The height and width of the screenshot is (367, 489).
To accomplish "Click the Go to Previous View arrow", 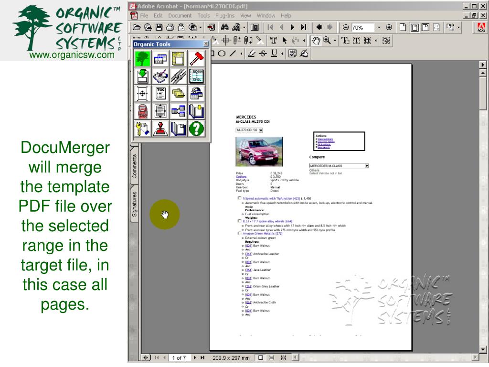I will [x=319, y=27].
